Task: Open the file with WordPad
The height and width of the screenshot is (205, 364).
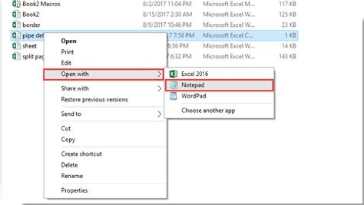Action: click(x=194, y=96)
